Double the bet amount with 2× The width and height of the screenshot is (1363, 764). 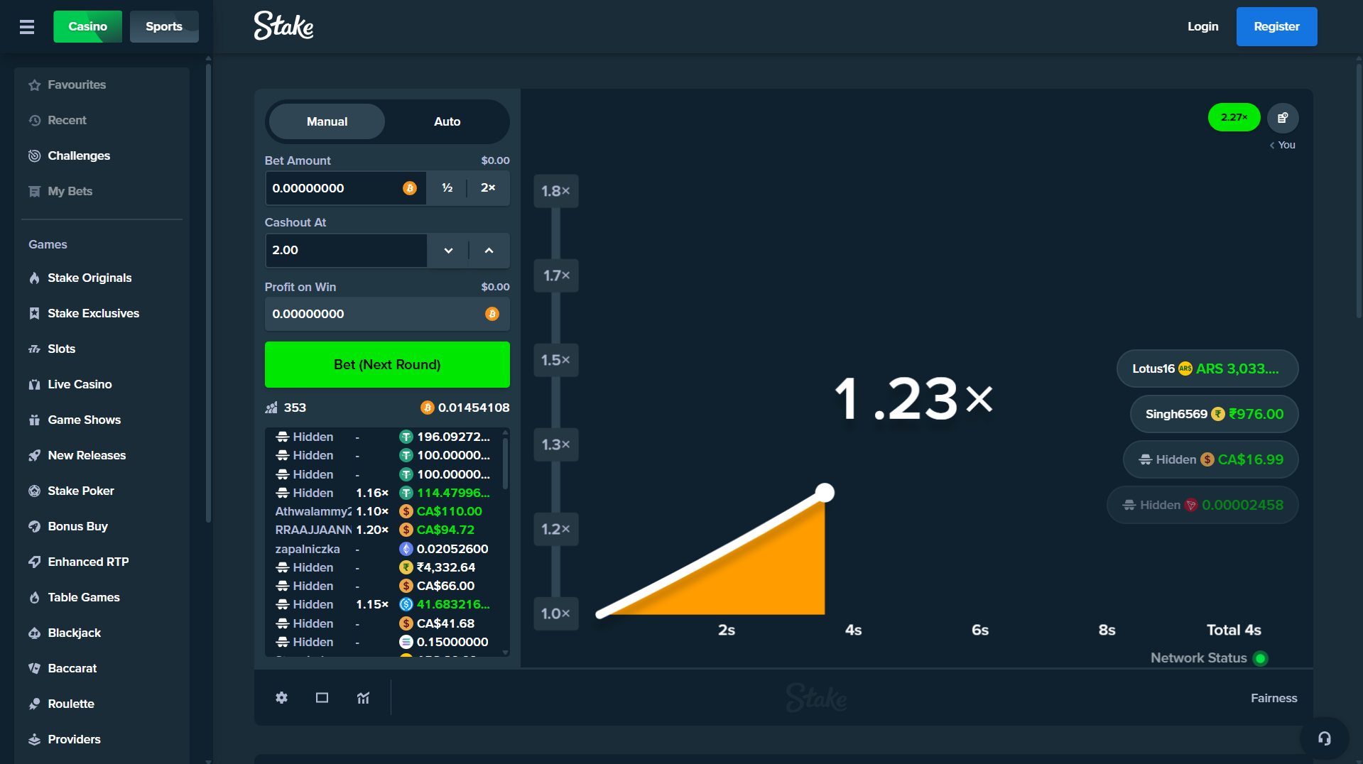488,188
